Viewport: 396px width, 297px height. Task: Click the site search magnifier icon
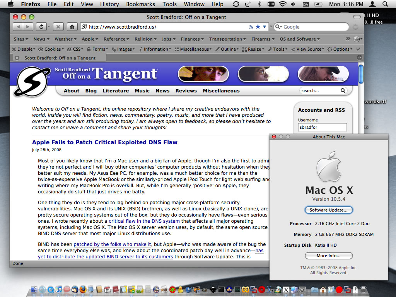pyautogui.click(x=343, y=90)
